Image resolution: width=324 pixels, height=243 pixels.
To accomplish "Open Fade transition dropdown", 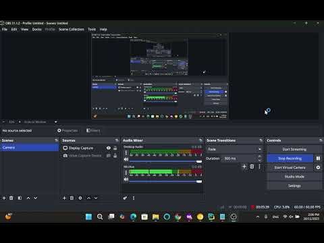I will 234,149.
